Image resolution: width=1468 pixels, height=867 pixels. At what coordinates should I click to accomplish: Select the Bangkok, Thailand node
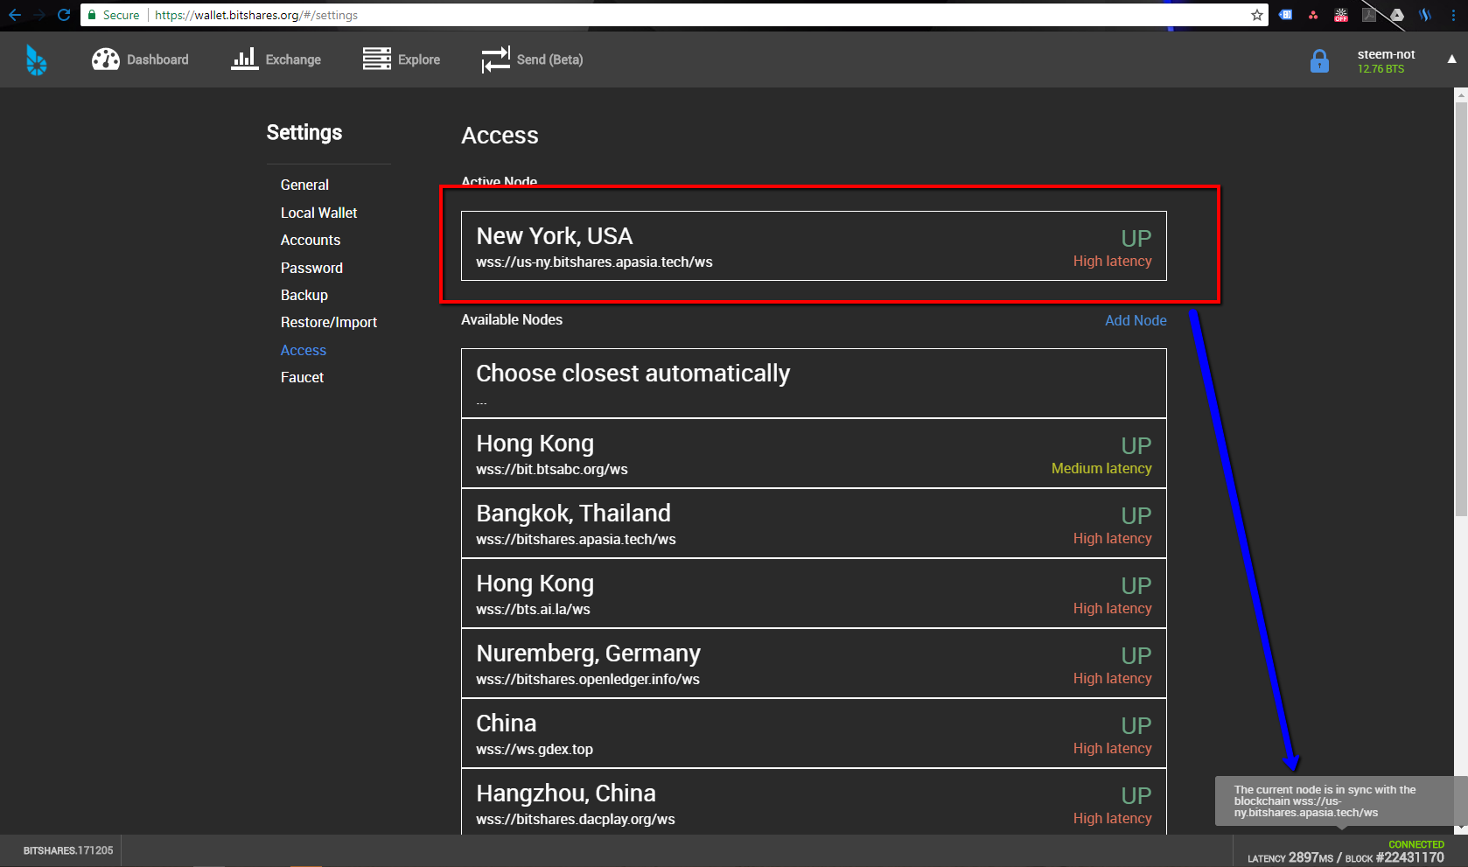814,523
